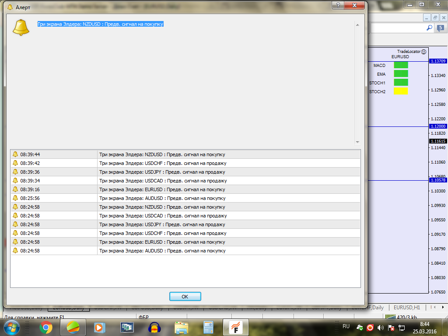Click the down arrow of the message scrollbar
This screenshot has height=336, width=448.
tap(357, 142)
